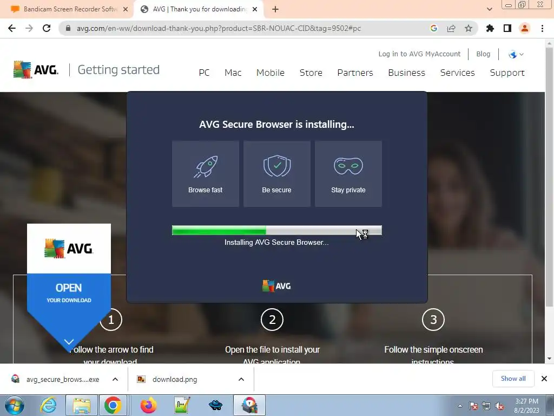Image resolution: width=554 pixels, height=416 pixels.
Task: Open the Chrome extensions puzzle icon
Action: click(x=490, y=28)
